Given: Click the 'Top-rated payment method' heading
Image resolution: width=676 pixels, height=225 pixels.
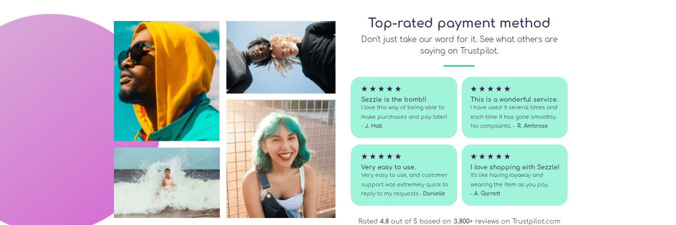Looking at the screenshot, I should pyautogui.click(x=459, y=23).
